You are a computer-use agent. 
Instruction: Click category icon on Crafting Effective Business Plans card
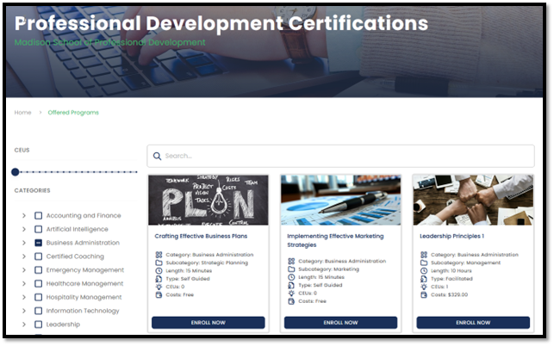(x=159, y=255)
